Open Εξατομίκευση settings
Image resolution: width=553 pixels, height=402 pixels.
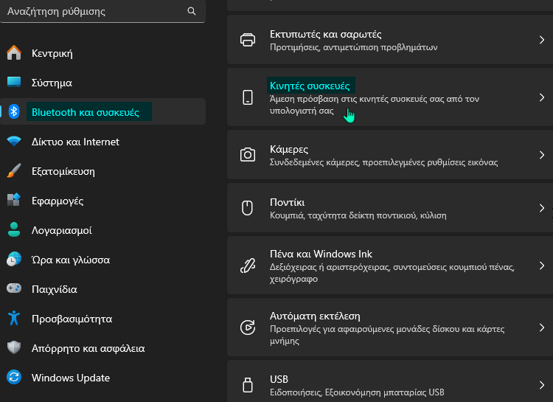[102, 171]
